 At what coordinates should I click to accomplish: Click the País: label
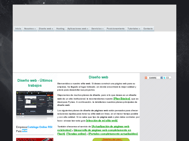[19, 131]
